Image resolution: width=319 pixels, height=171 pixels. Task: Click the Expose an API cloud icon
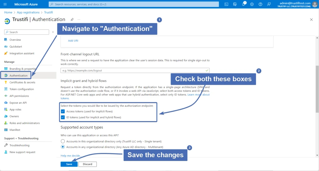(x=6, y=102)
